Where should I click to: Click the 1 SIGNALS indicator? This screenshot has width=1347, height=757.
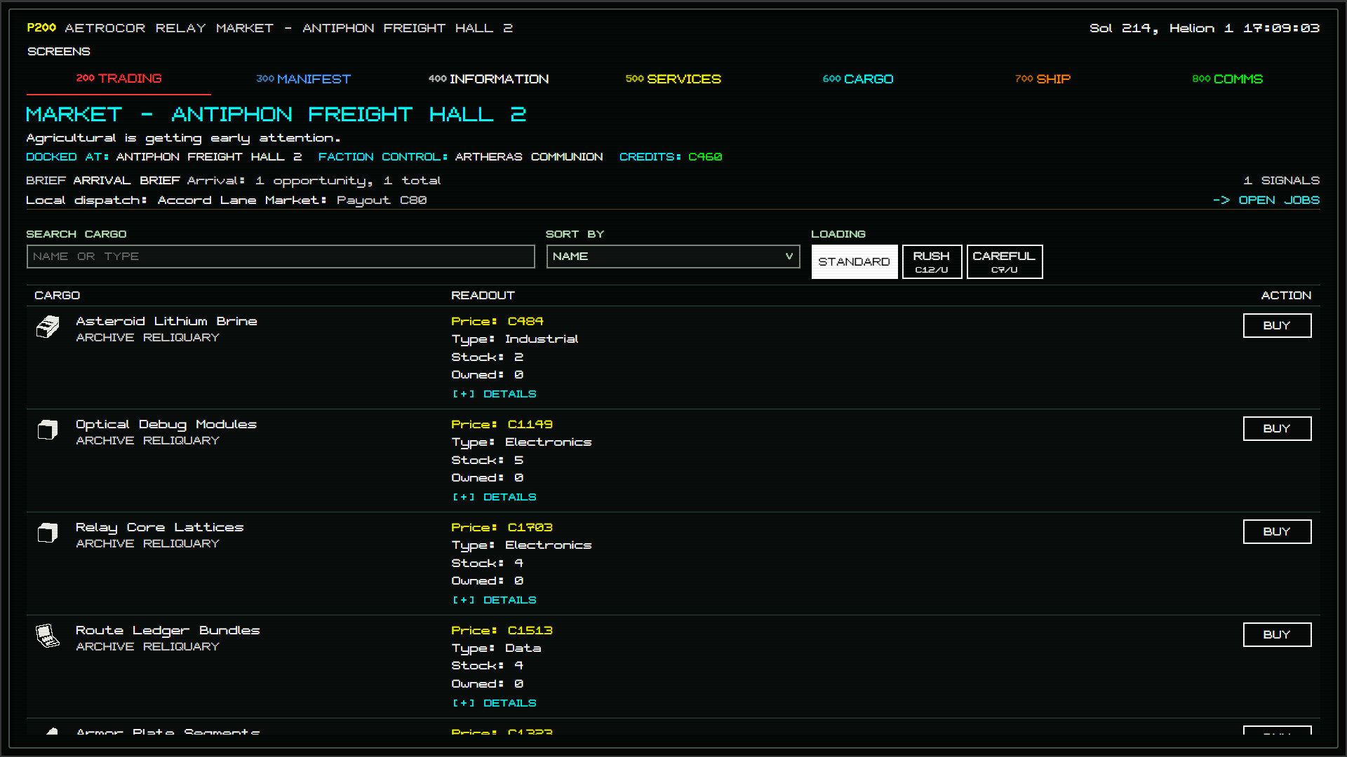tap(1281, 181)
